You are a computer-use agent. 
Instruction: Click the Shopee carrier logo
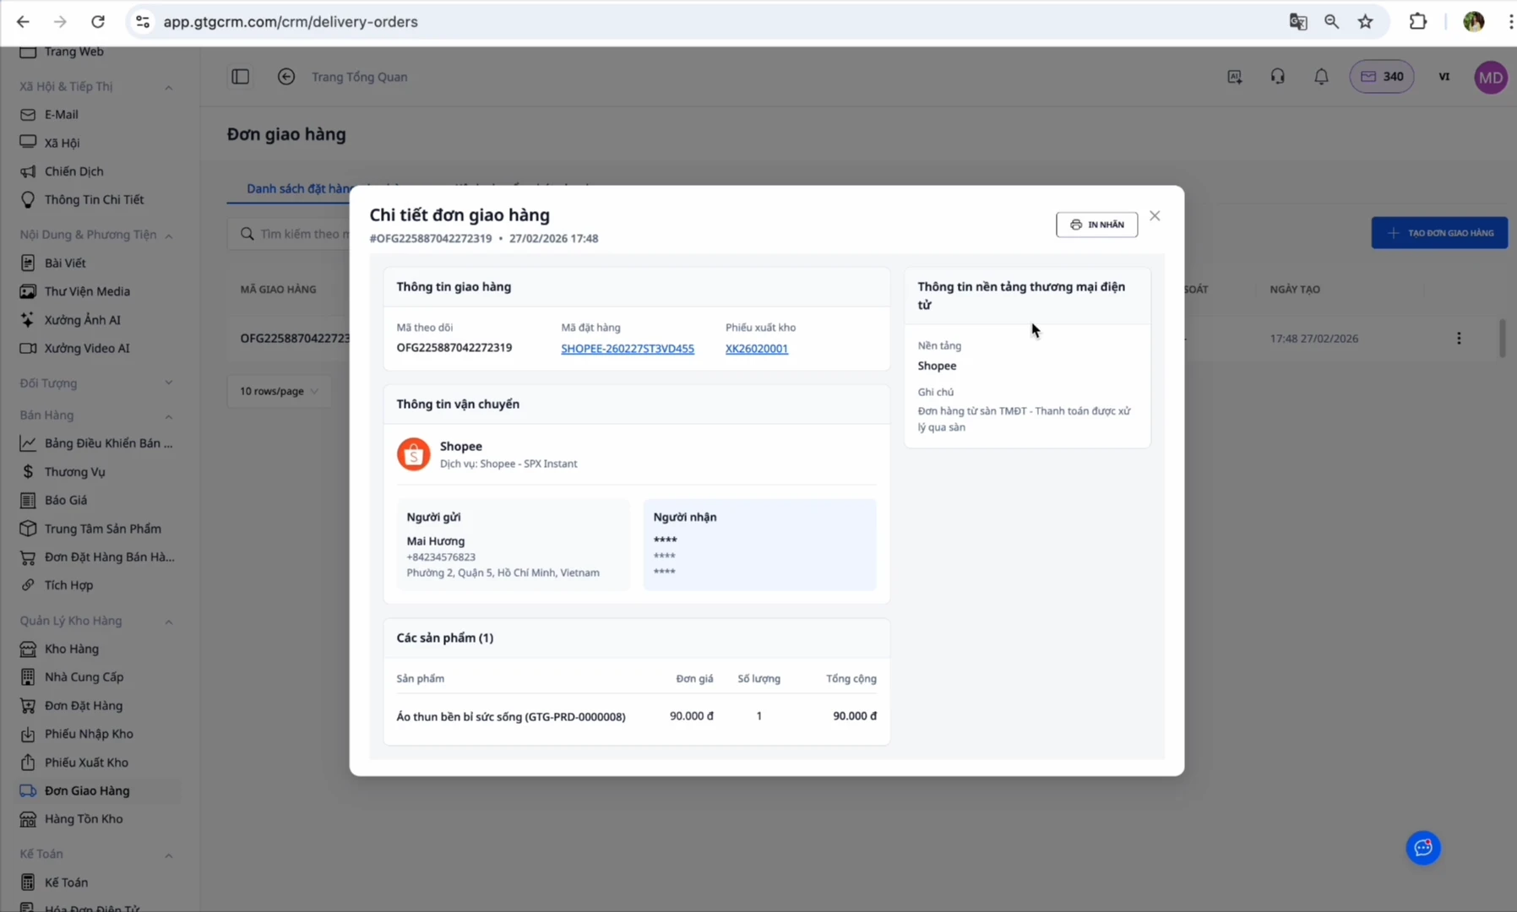pyautogui.click(x=413, y=454)
